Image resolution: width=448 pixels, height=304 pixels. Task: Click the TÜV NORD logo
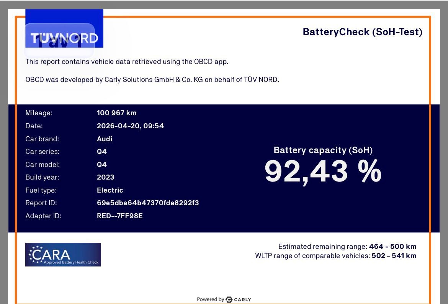pos(64,38)
